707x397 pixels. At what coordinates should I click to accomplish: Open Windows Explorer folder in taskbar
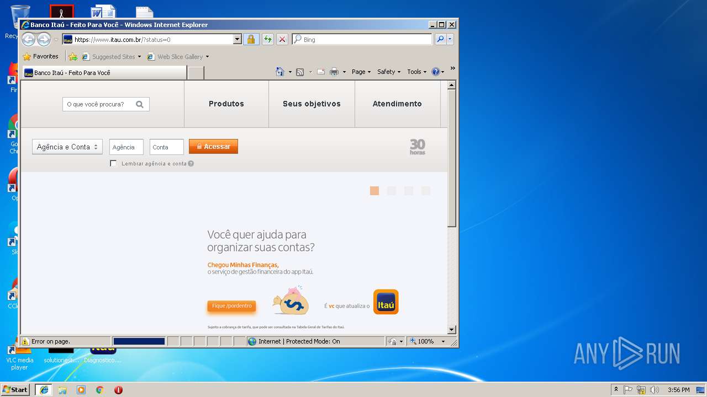62,390
